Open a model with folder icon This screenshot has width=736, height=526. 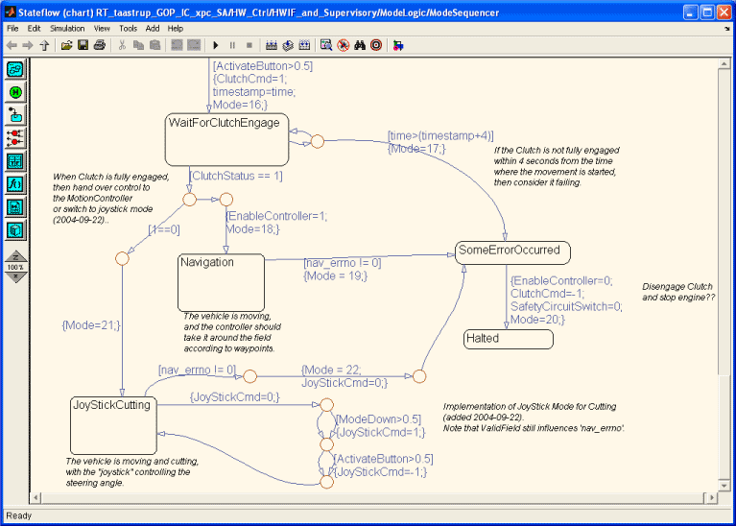click(x=66, y=45)
